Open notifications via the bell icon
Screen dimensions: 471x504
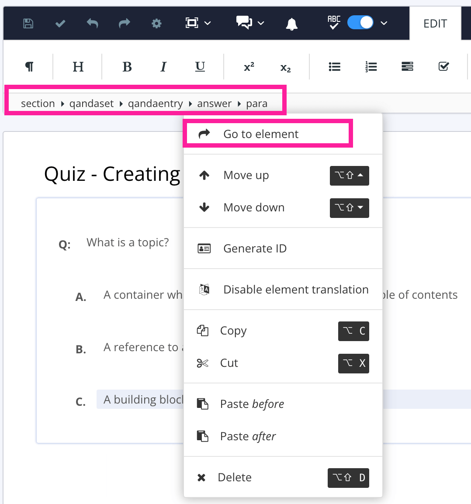point(292,24)
